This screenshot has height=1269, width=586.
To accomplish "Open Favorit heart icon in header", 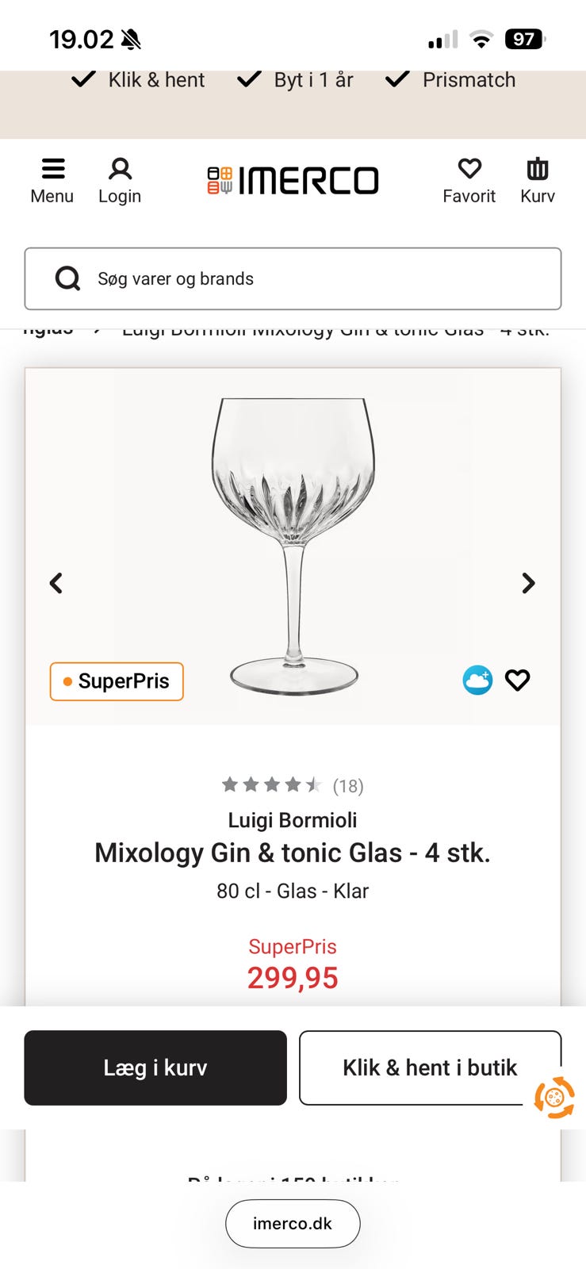I will (x=469, y=170).
